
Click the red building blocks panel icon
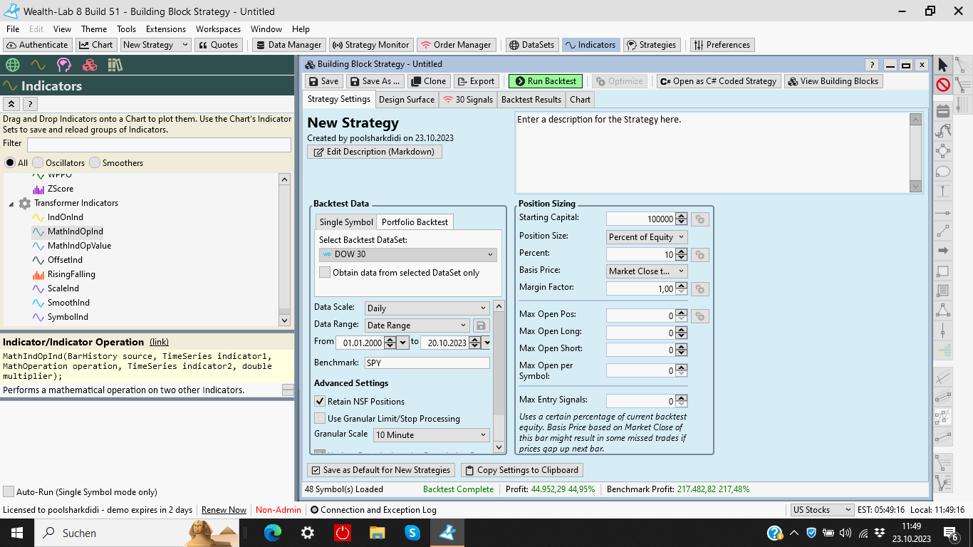point(90,66)
